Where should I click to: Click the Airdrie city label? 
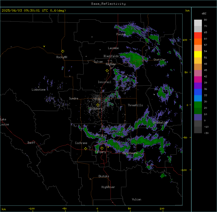[102, 135]
